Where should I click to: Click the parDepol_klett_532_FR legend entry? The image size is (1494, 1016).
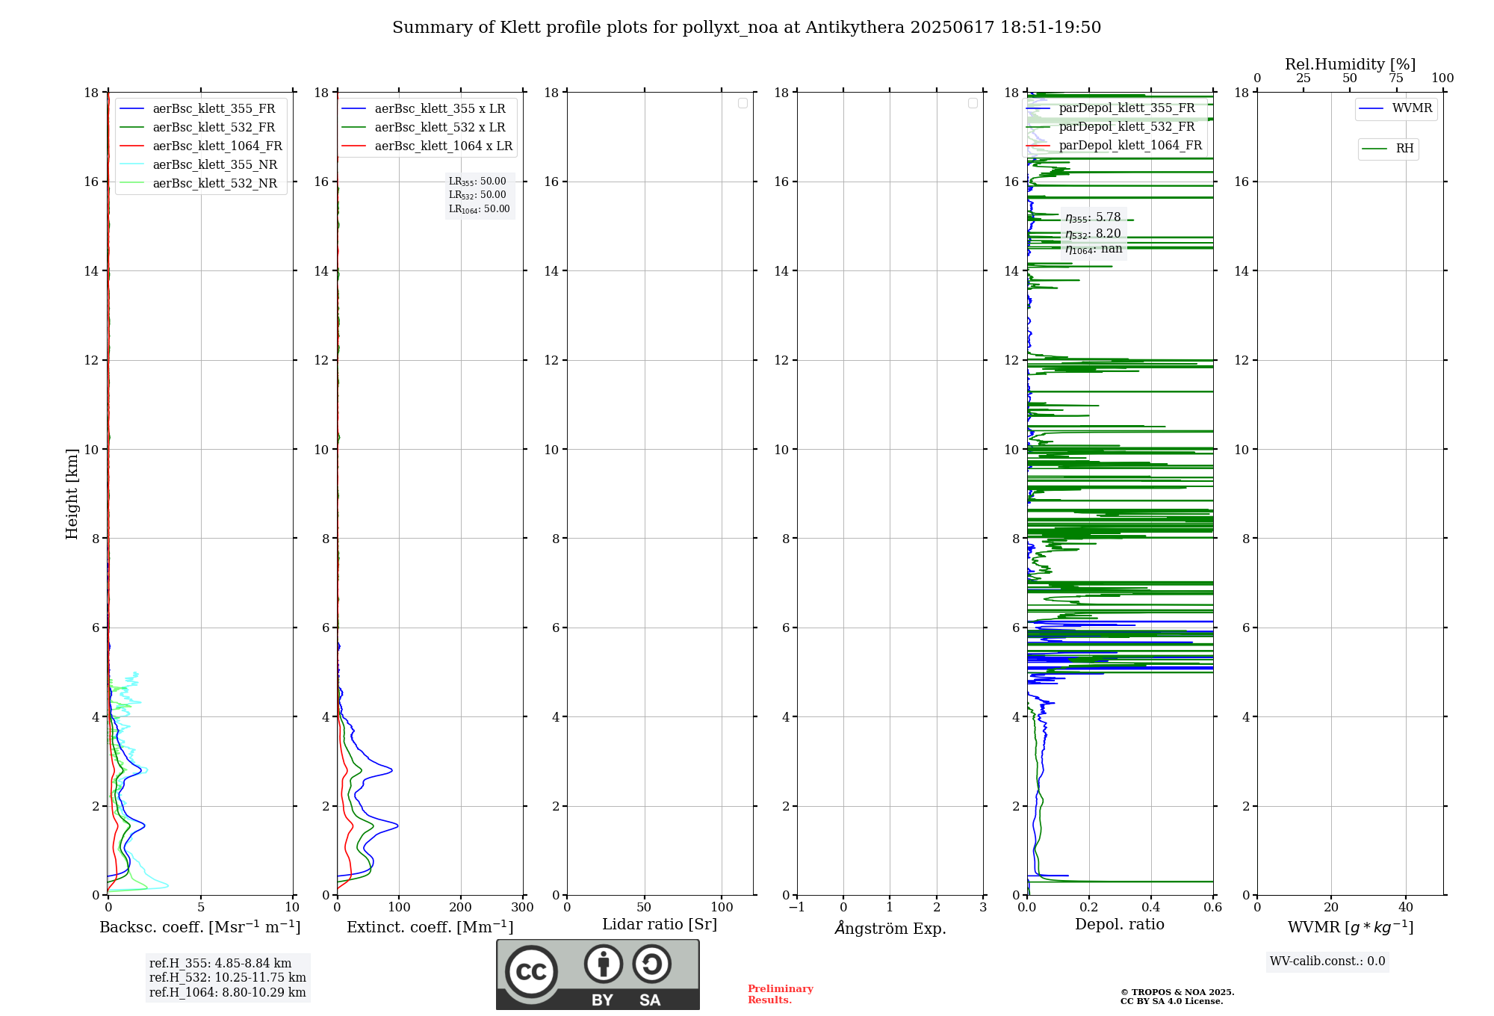coord(1112,127)
